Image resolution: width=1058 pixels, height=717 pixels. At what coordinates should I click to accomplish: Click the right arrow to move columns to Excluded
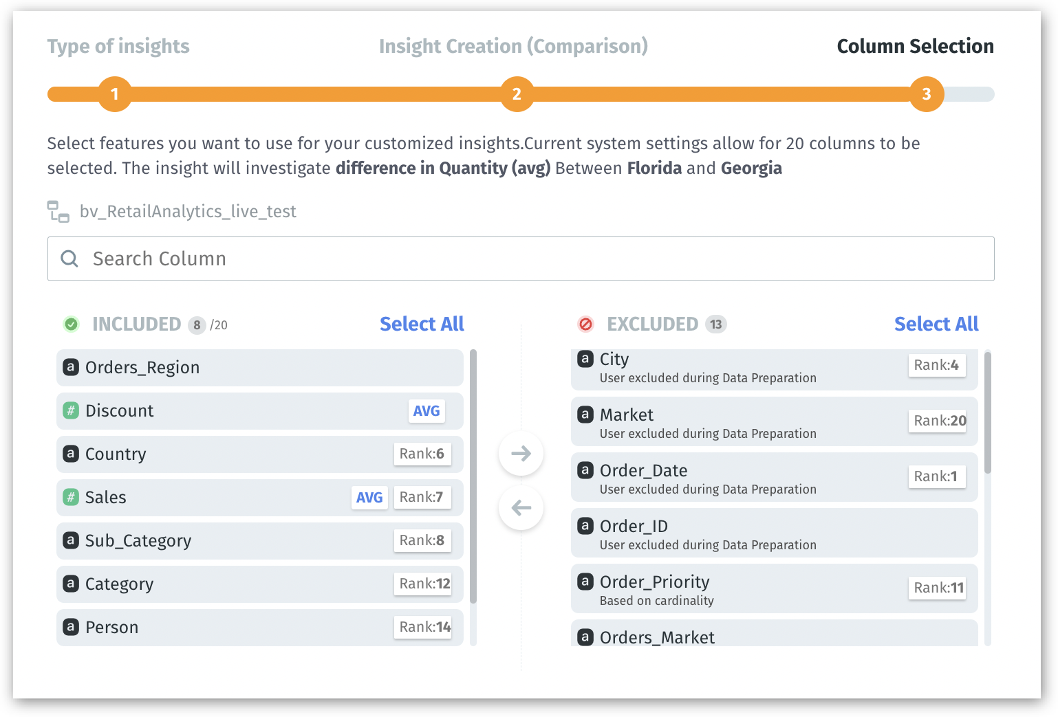pyautogui.click(x=521, y=454)
